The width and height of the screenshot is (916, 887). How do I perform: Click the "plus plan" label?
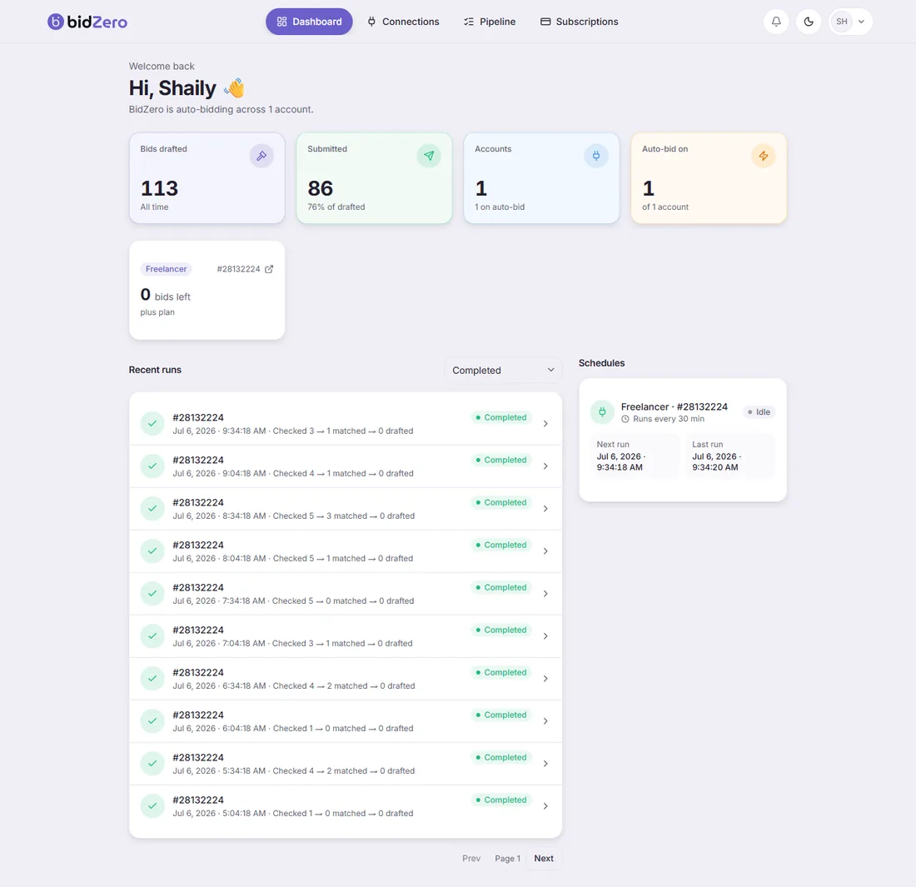157,312
